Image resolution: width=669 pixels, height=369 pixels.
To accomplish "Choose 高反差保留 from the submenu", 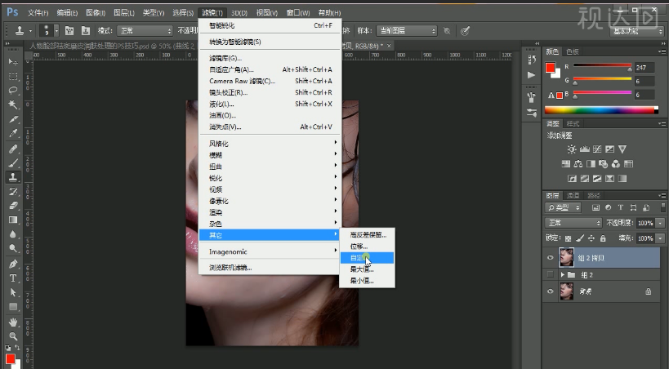I will (x=368, y=234).
